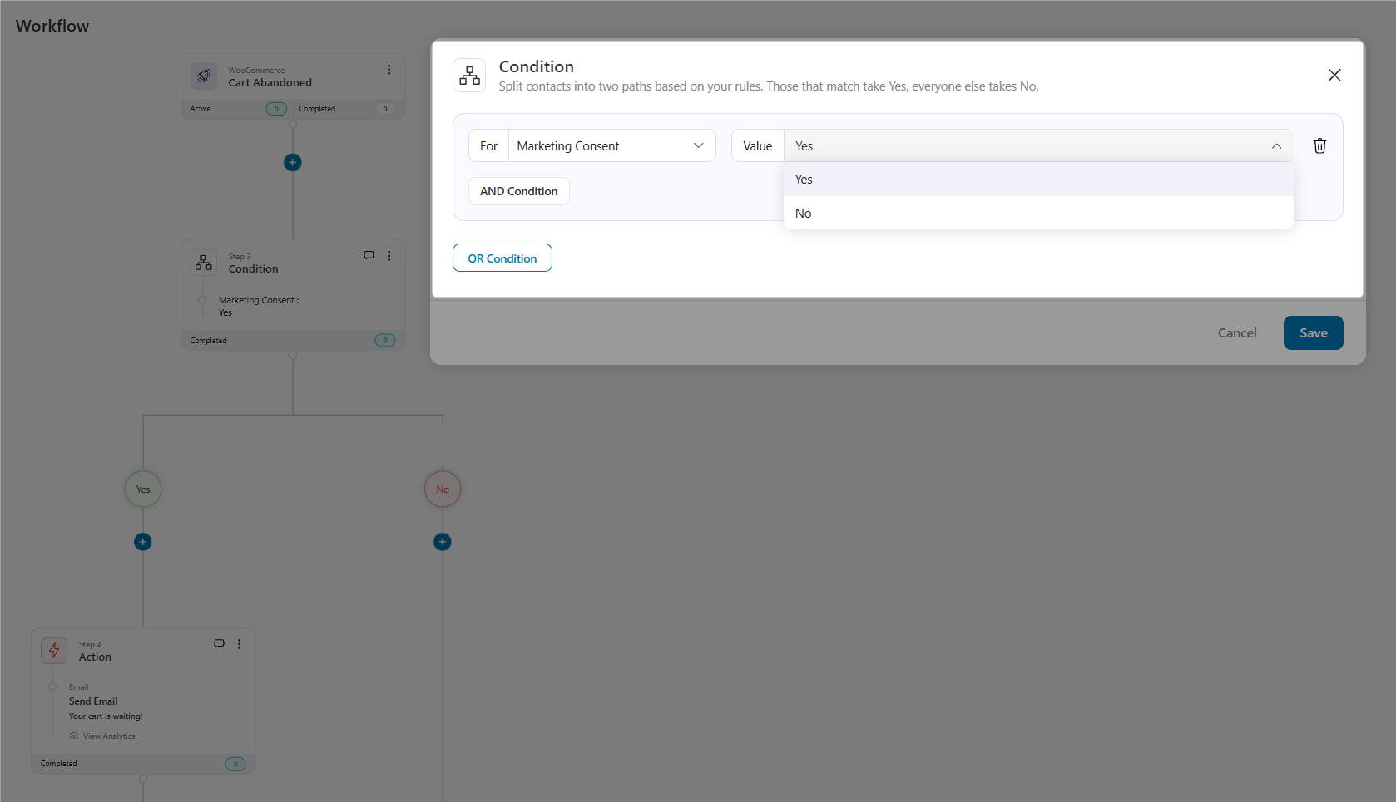
Task: Select the No branch node
Action: (443, 489)
